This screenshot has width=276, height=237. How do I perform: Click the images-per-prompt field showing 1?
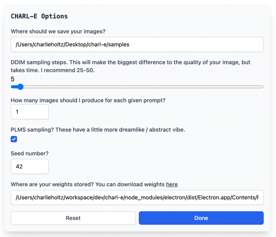click(x=30, y=112)
